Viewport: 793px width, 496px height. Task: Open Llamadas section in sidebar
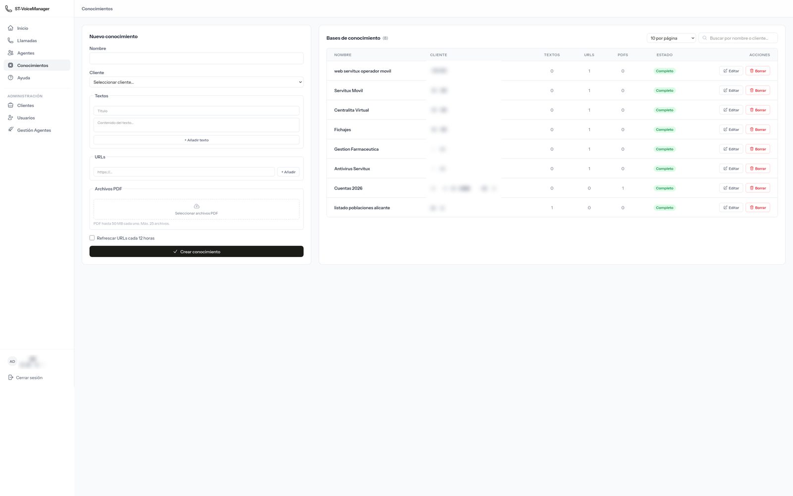tap(37, 41)
